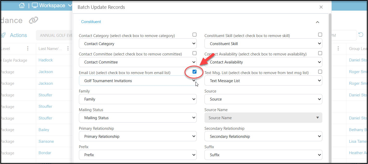
Task: Open the Workspace menu
Action: [x=52, y=5]
